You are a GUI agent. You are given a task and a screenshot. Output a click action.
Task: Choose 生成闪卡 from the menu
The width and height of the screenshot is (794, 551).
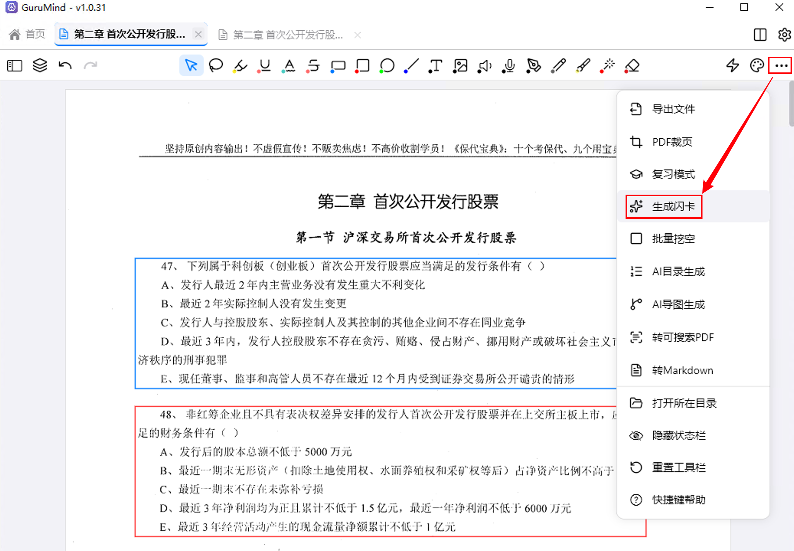click(x=693, y=207)
